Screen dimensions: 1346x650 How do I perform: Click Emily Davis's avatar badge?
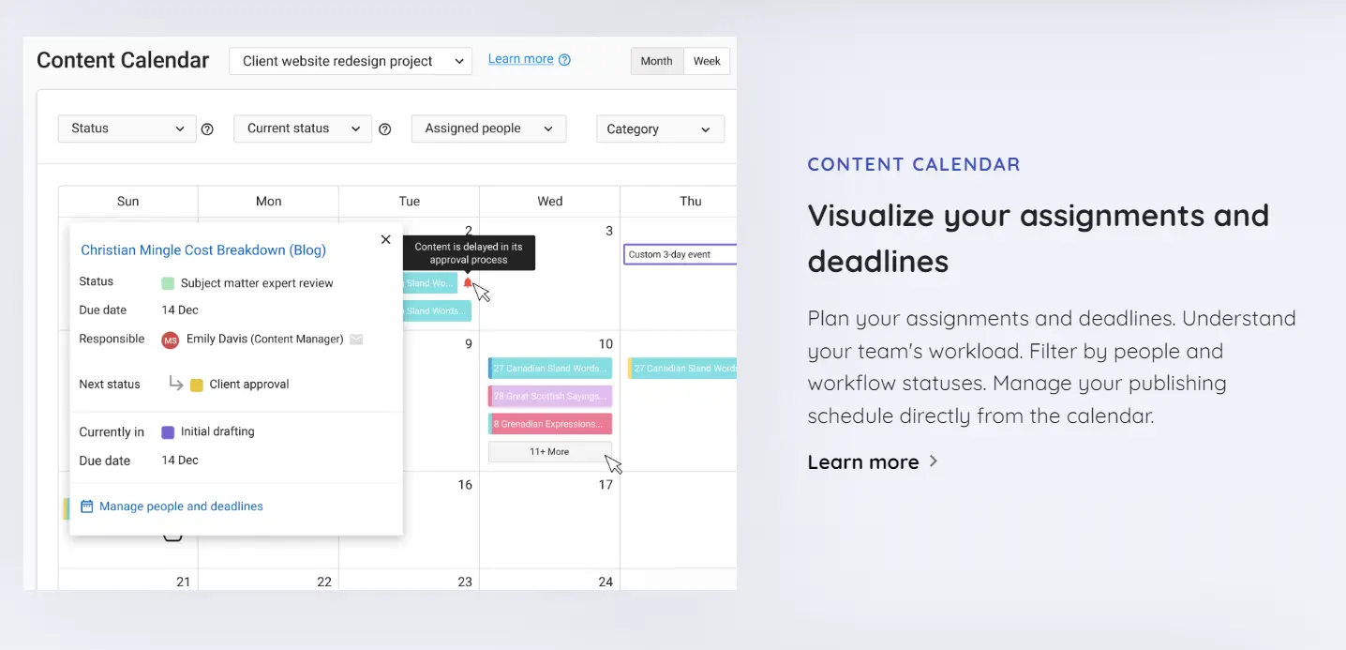coord(170,340)
